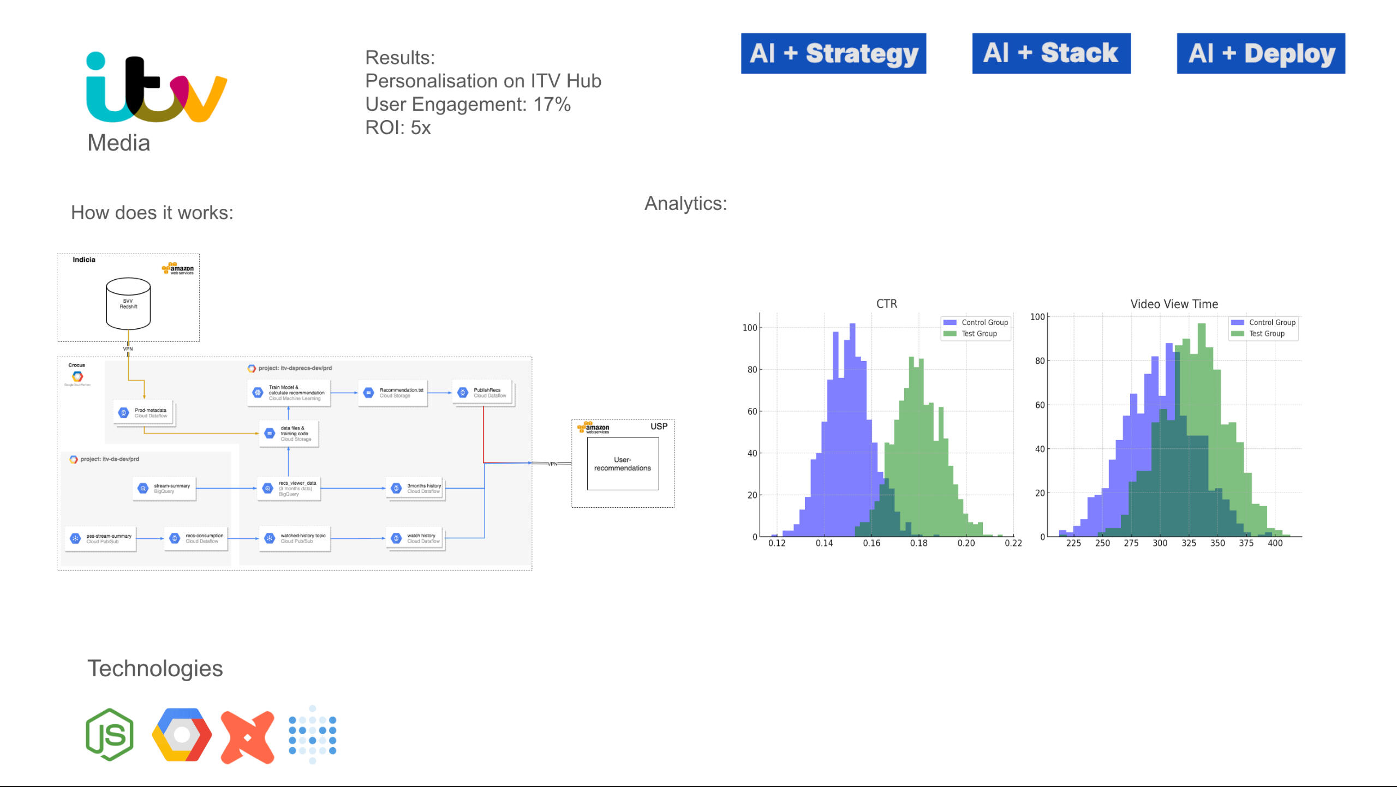Click the watch history Cloud Dataflow node
The height and width of the screenshot is (787, 1397).
(x=416, y=539)
